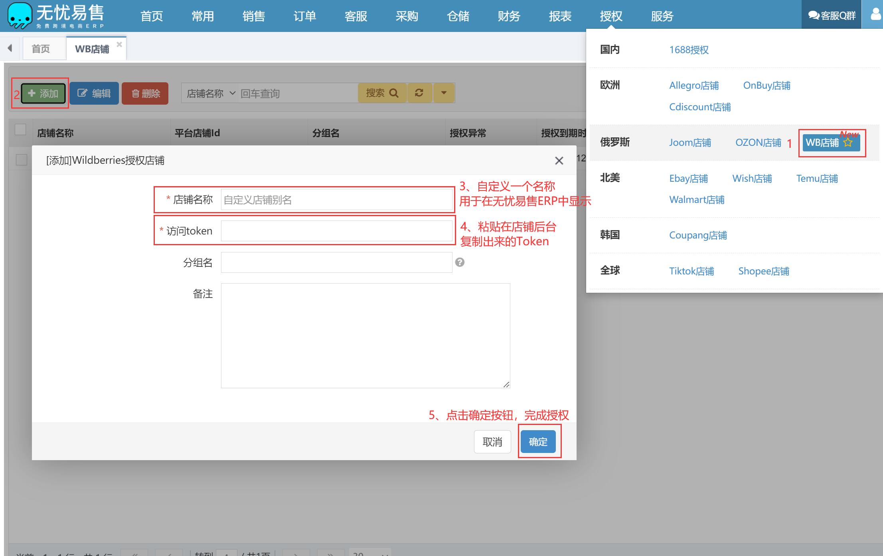Open the 客服Q群 chat button
This screenshot has width=883, height=556.
pyautogui.click(x=832, y=16)
